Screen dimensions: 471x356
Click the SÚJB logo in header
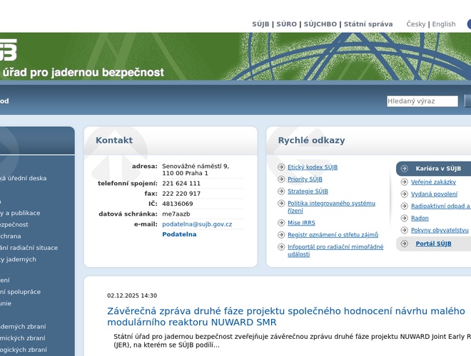(x=7, y=49)
